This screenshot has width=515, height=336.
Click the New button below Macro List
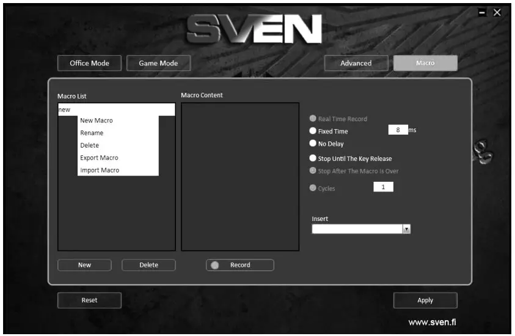84,265
